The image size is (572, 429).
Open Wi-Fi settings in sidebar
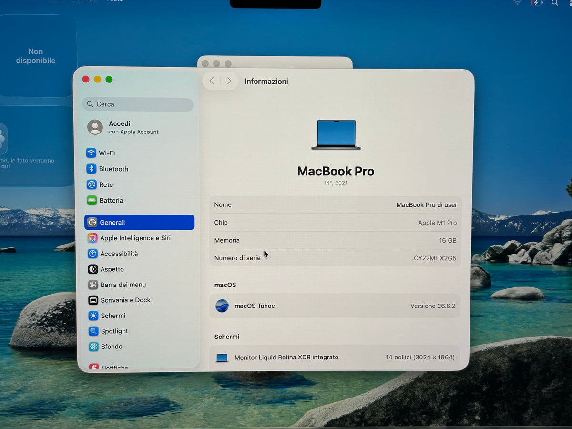[139, 153]
